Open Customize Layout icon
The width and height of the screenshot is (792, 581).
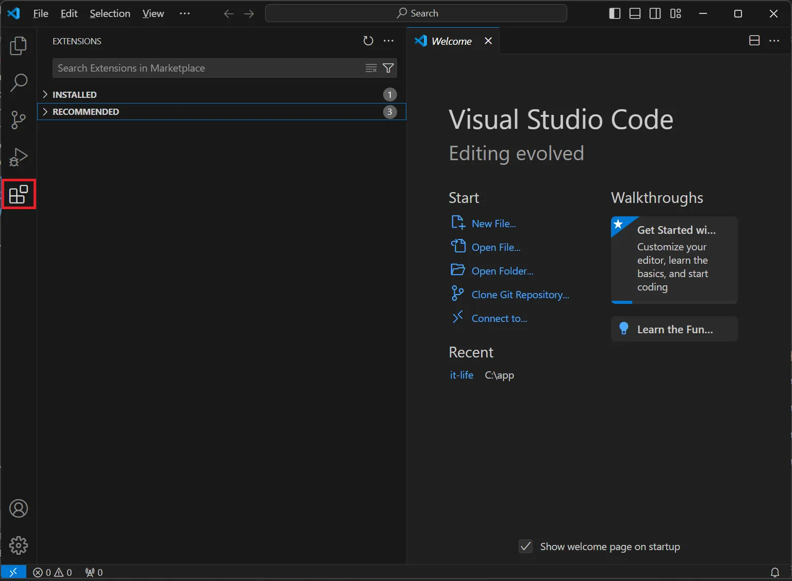(676, 13)
